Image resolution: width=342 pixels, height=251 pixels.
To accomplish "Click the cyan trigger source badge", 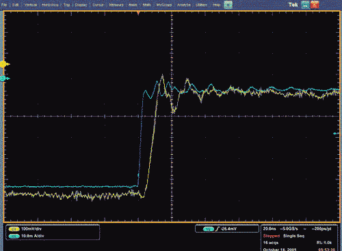I will [x=209, y=229].
